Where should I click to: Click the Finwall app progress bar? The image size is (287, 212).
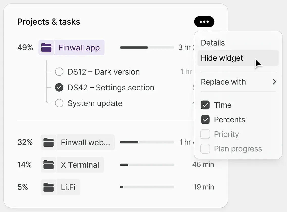click(x=147, y=48)
